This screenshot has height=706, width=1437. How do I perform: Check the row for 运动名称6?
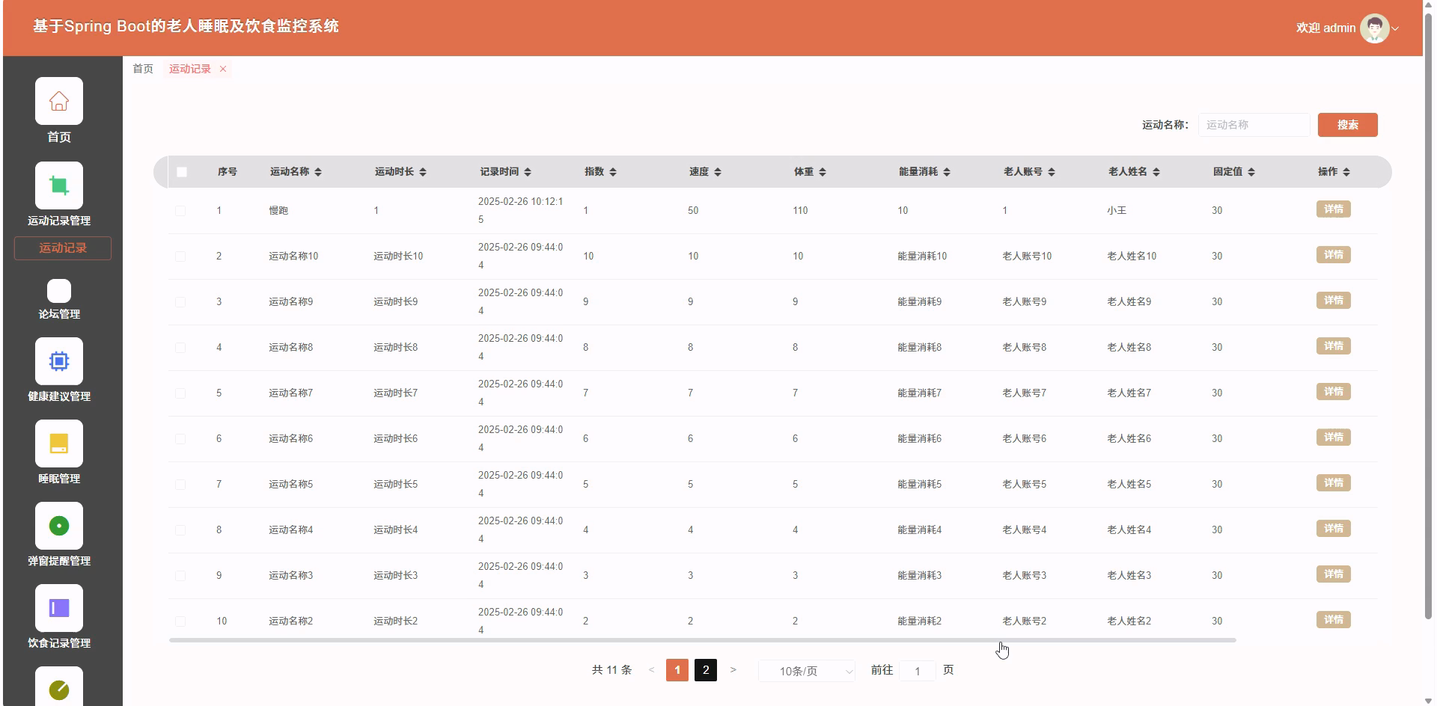point(180,439)
